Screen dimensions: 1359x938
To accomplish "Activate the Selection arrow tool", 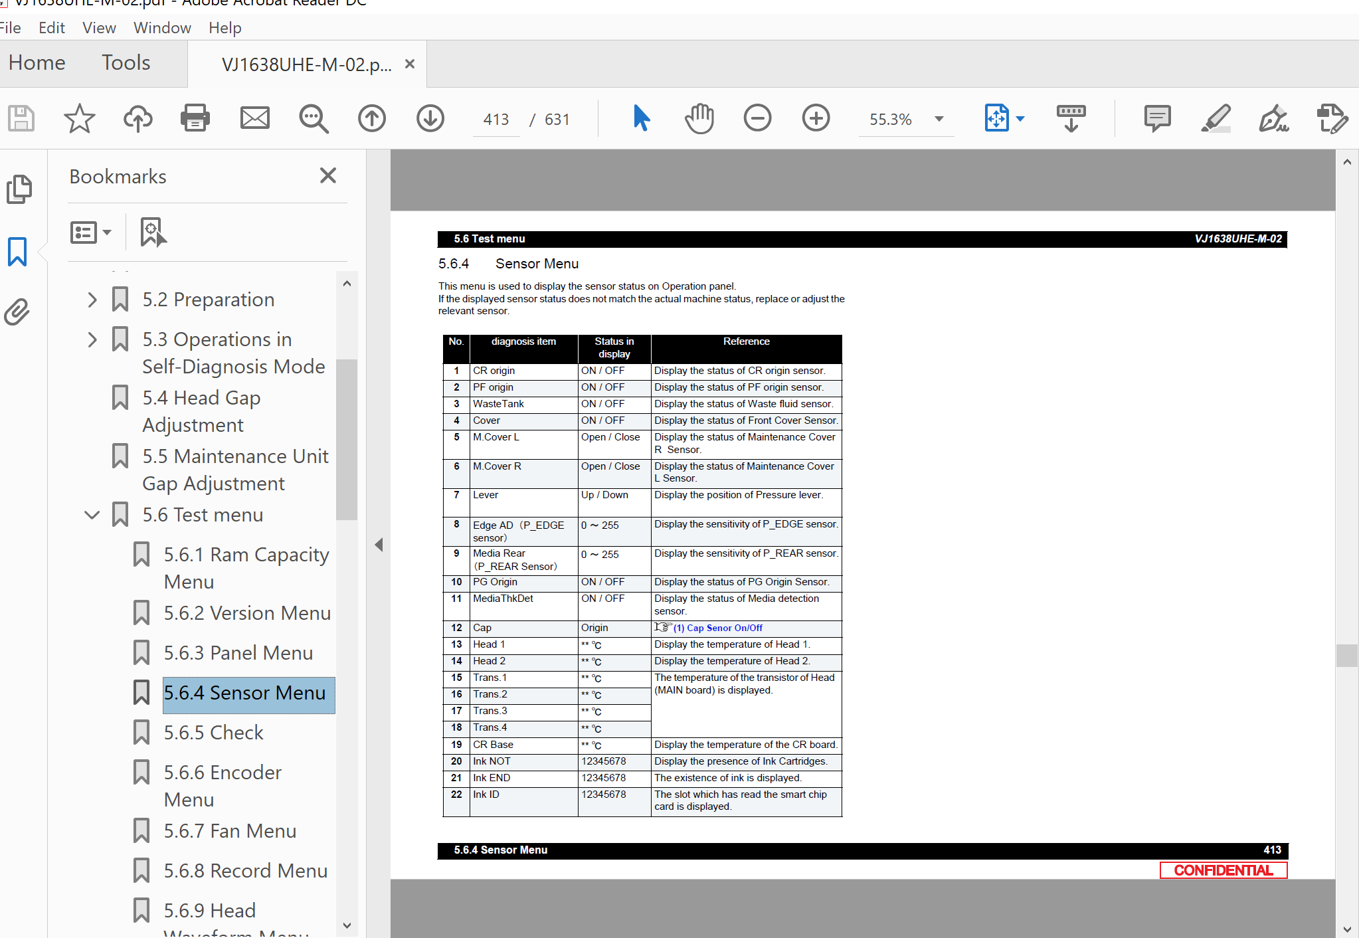I will tap(641, 118).
